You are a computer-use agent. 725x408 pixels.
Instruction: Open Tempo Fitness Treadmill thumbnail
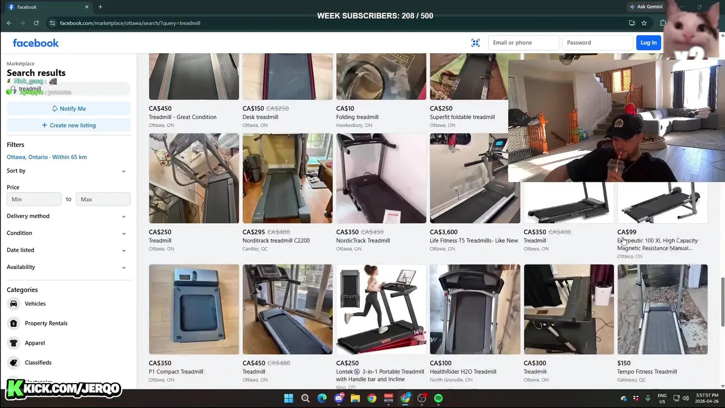pos(662,309)
